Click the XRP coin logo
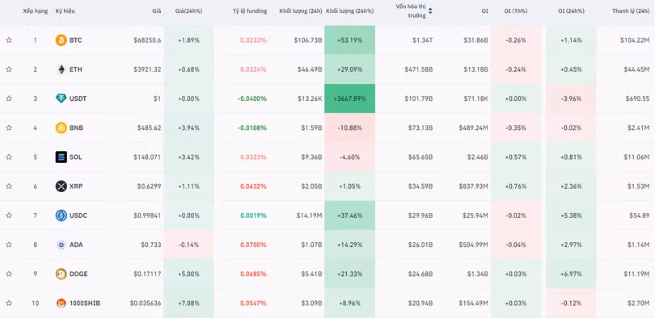The image size is (655, 318). tap(61, 186)
